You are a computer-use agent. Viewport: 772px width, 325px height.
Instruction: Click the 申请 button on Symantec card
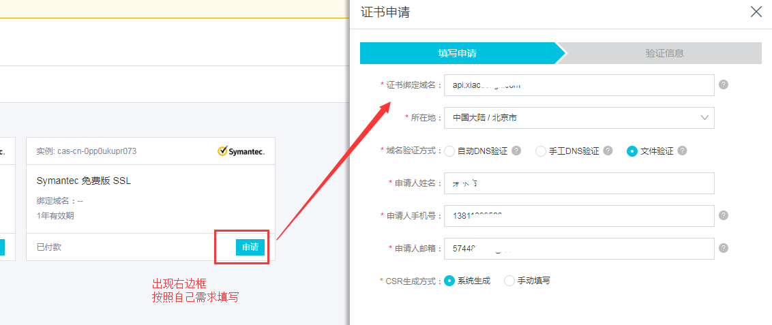250,247
